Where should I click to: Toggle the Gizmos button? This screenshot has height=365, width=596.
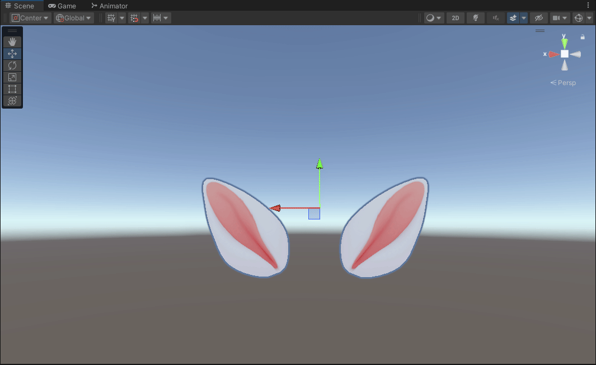point(579,18)
